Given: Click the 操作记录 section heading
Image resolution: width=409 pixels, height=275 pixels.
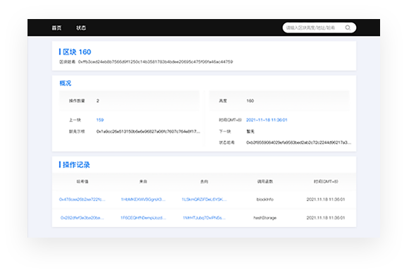Looking at the screenshot, I should 76,164.
